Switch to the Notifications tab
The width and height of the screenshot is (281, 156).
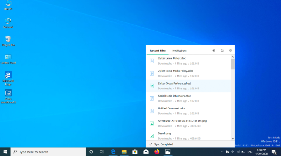[x=179, y=51]
